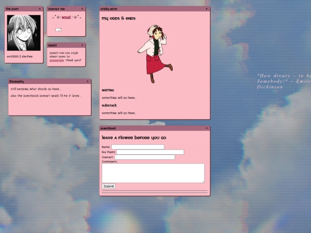Viewport: 311px width, 233px height.
Task: Click the 'she/her' pronoun caption text
Action: [27, 56]
